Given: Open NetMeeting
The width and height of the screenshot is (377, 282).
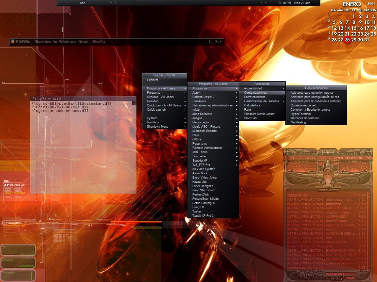Looking at the screenshot, I should pos(316,122).
